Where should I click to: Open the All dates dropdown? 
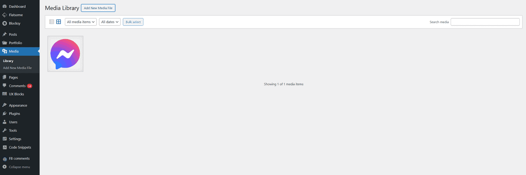110,22
